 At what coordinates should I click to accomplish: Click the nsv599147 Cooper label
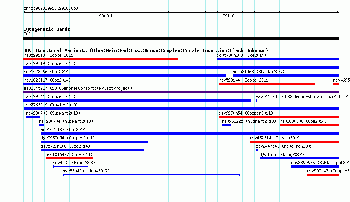point(328,171)
